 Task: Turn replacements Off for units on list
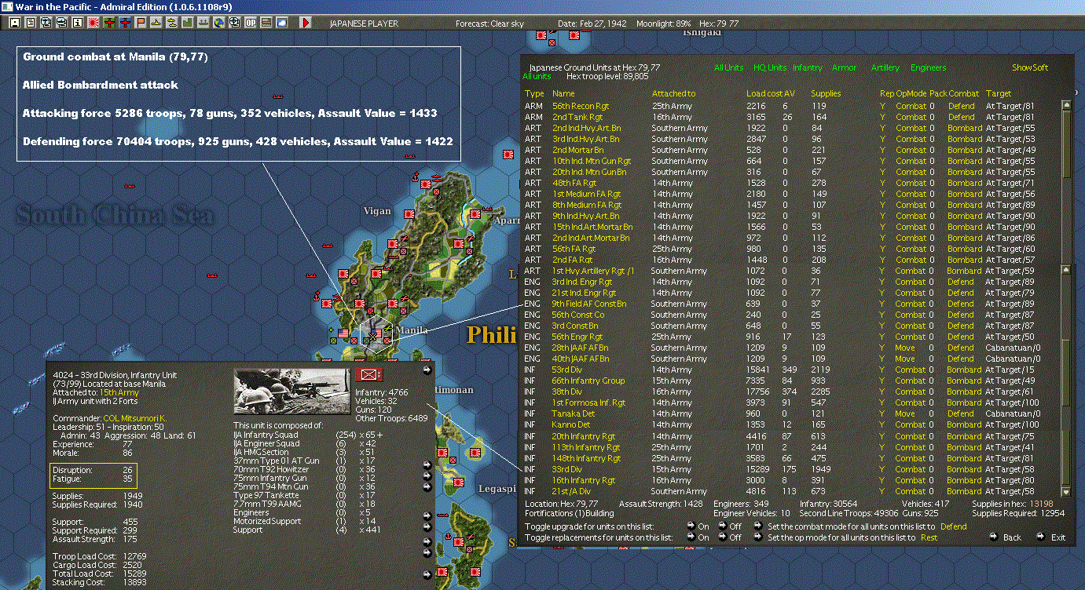[722, 537]
